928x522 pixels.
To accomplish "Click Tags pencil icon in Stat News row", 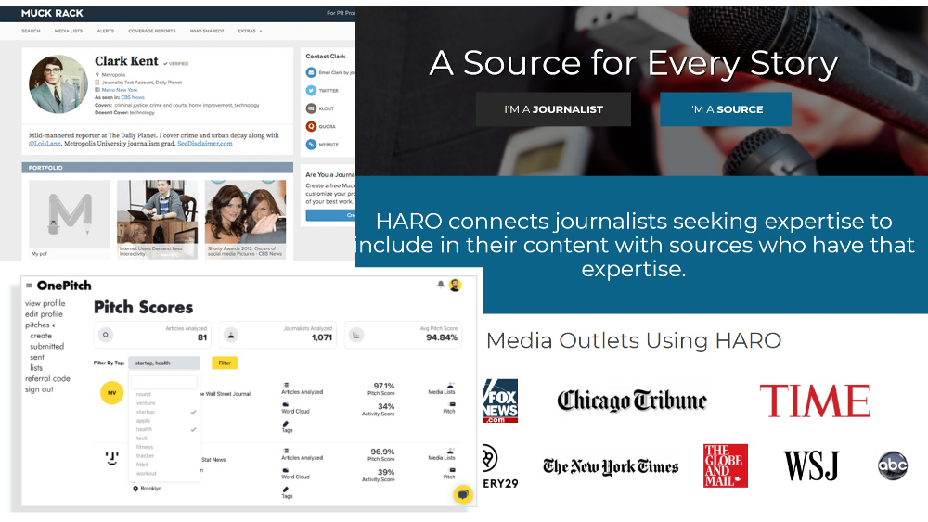I will 285,490.
